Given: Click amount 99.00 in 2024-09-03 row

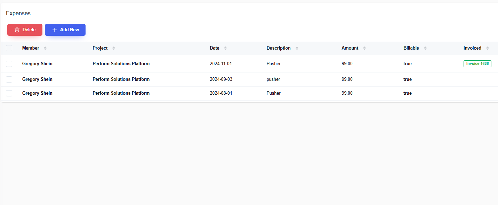Looking at the screenshot, I should click(347, 79).
